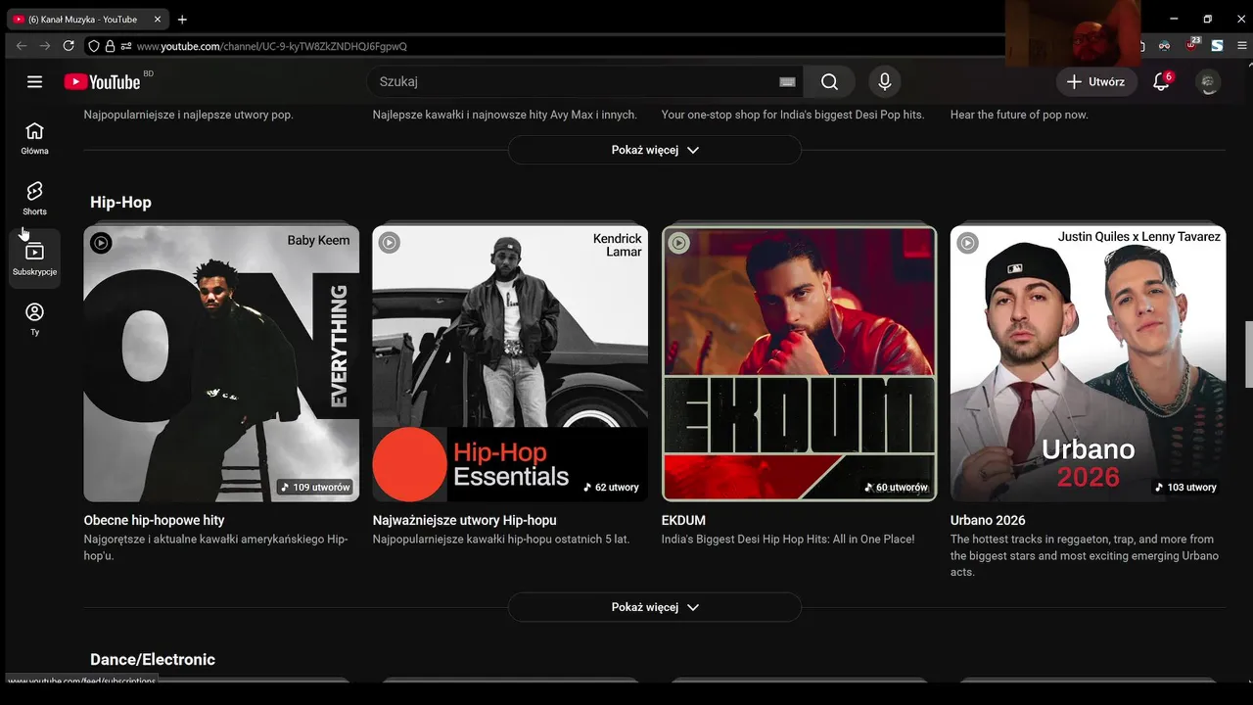Click the padlock site info icon

pos(110,46)
